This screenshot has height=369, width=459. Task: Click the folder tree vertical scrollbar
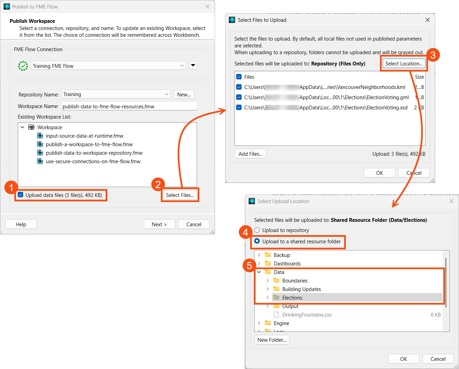[x=446, y=283]
